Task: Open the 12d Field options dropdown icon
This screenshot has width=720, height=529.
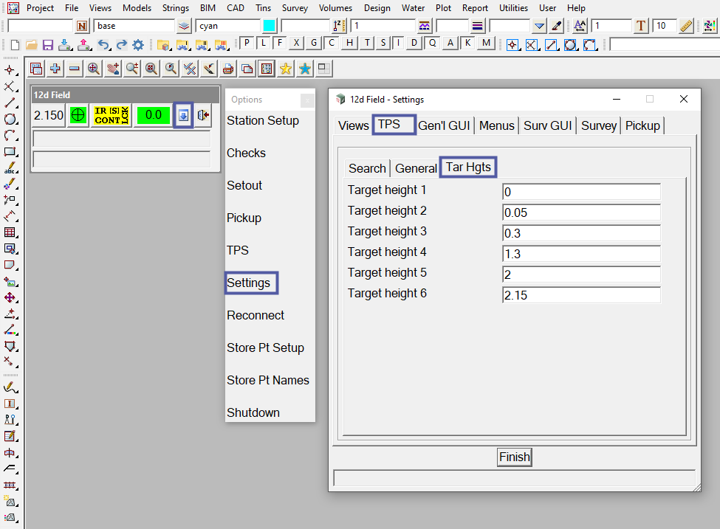Action: click(183, 115)
